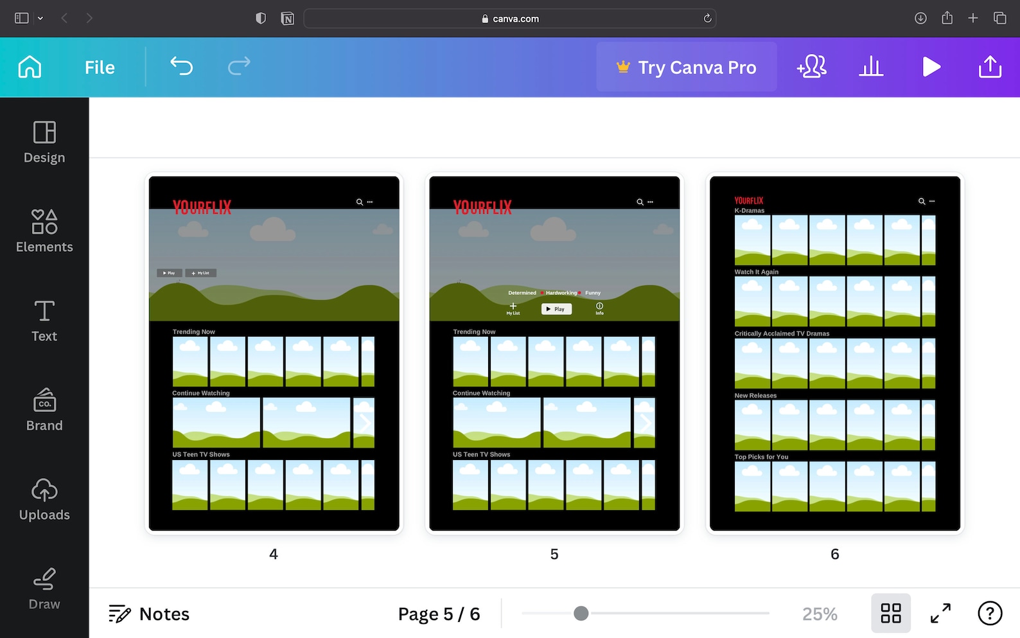Expand the Safari sidebar dropdown chevron
The height and width of the screenshot is (638, 1020).
pos(40,18)
